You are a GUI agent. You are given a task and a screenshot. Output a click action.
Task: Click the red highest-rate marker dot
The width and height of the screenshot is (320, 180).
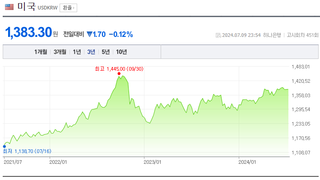119,74
